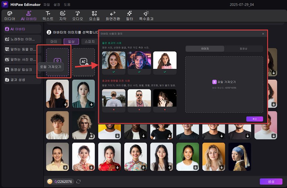
Task: Click the AI-generate avatar card icon
Action: [x=84, y=62]
